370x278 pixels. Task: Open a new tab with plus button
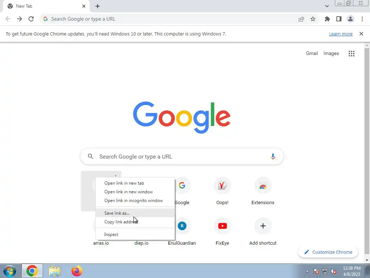point(98,6)
